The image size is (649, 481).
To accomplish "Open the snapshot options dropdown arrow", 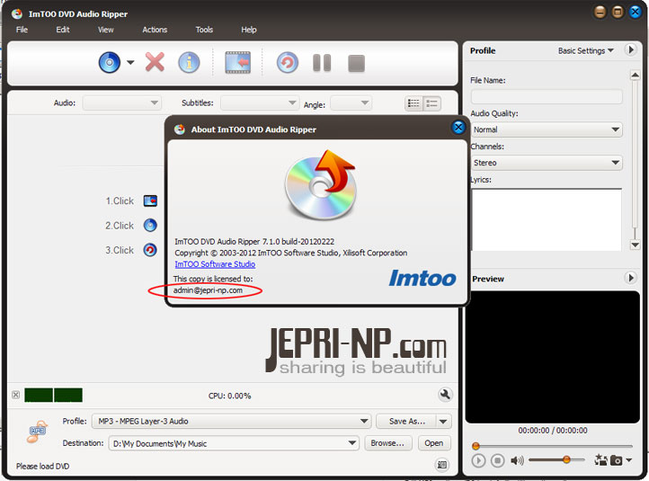I will coord(628,460).
